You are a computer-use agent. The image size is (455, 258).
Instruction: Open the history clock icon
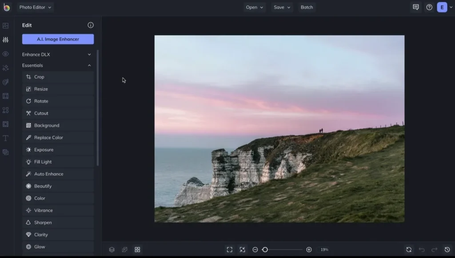tap(447, 250)
